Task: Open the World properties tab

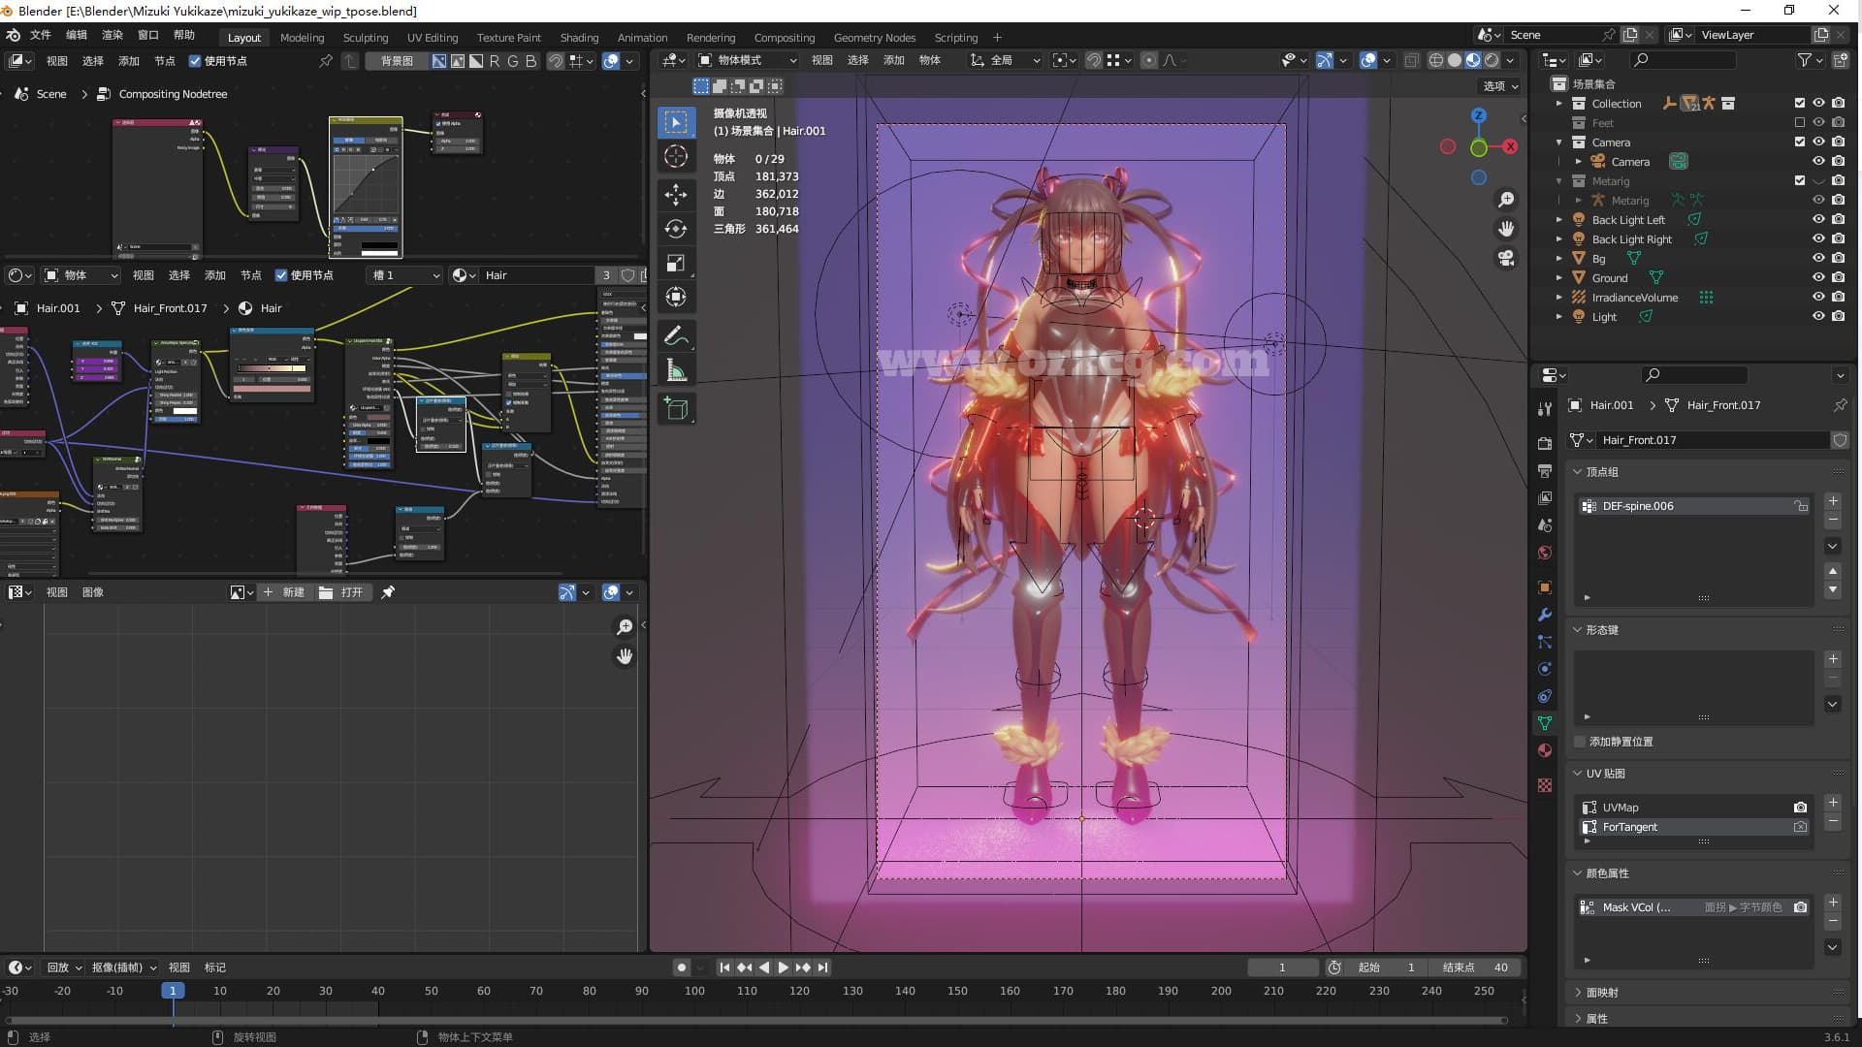Action: click(1545, 553)
